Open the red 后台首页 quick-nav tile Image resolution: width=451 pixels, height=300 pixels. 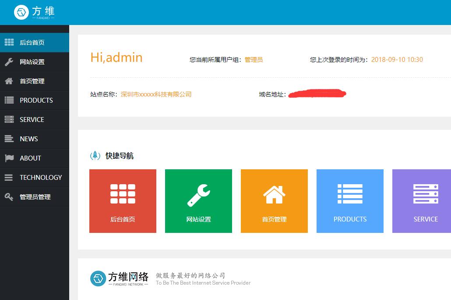point(123,201)
